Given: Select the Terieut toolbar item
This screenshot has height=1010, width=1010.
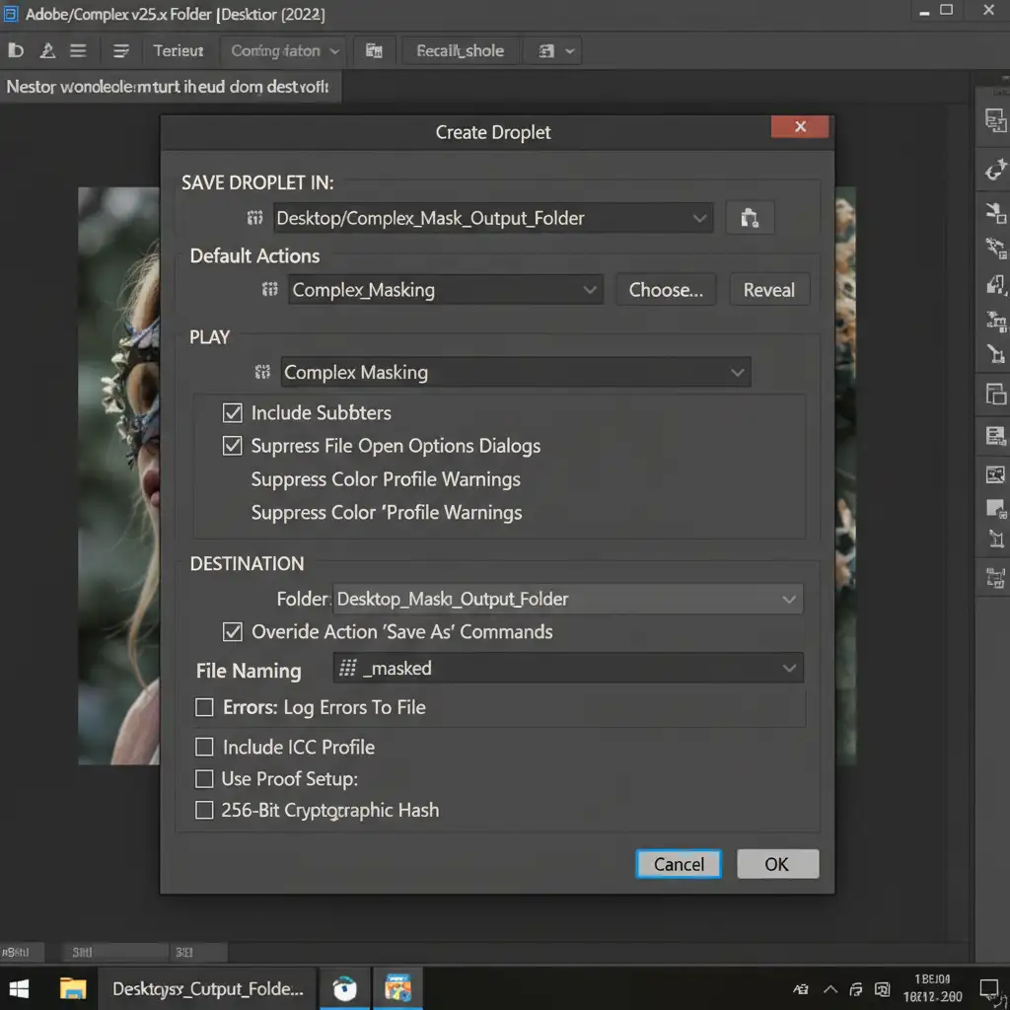Looking at the screenshot, I should click(x=179, y=50).
